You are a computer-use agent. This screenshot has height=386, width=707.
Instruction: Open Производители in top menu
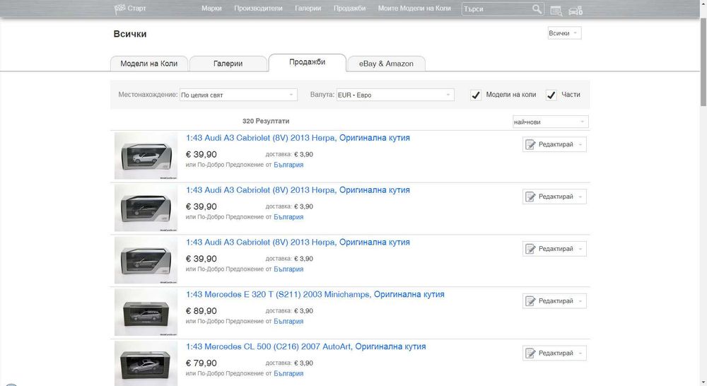(258, 8)
